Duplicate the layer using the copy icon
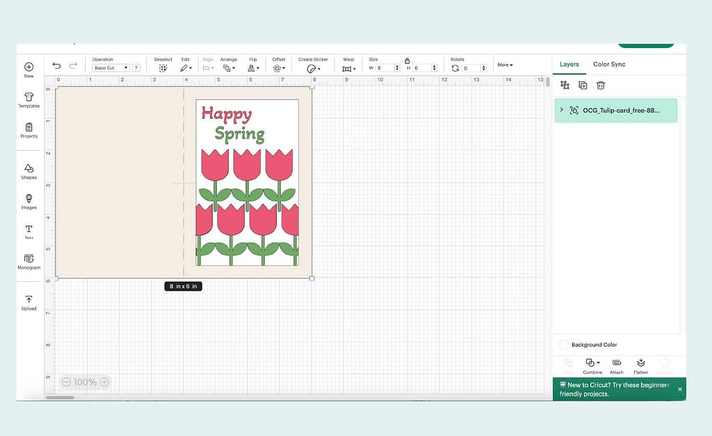 click(x=583, y=85)
